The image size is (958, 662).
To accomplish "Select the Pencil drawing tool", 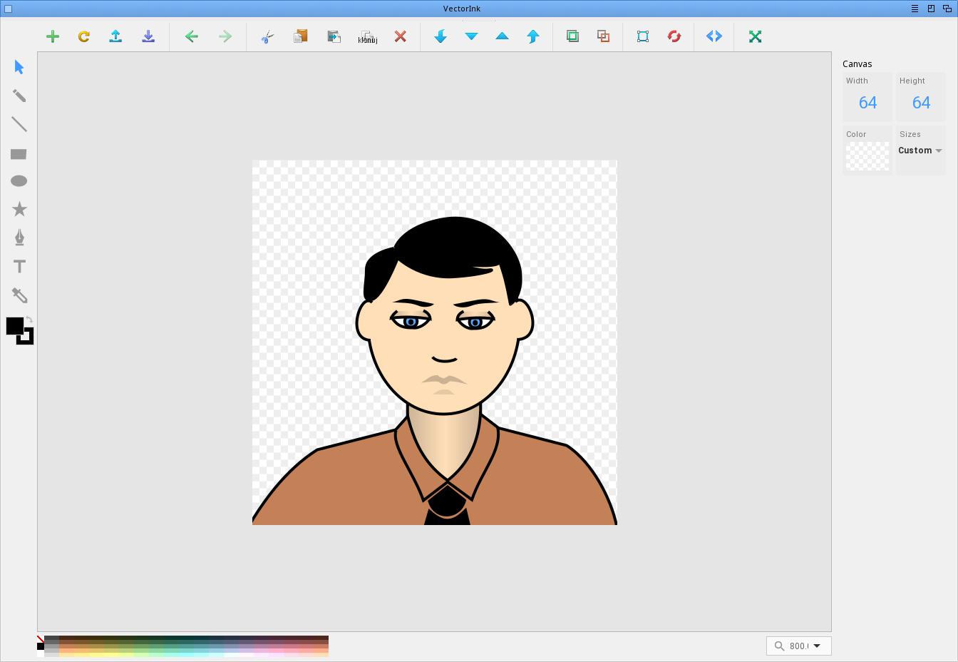I will (x=19, y=96).
